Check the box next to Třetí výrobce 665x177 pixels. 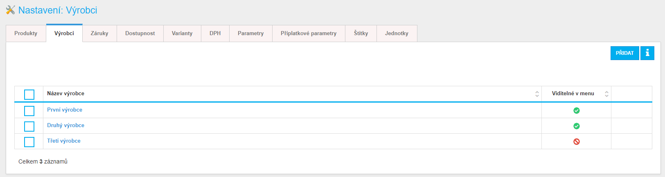(29, 142)
